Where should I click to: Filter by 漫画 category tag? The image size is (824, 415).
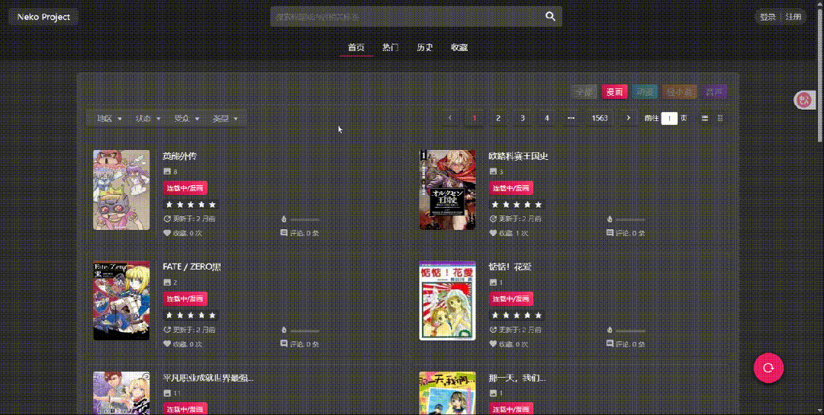pyautogui.click(x=614, y=92)
